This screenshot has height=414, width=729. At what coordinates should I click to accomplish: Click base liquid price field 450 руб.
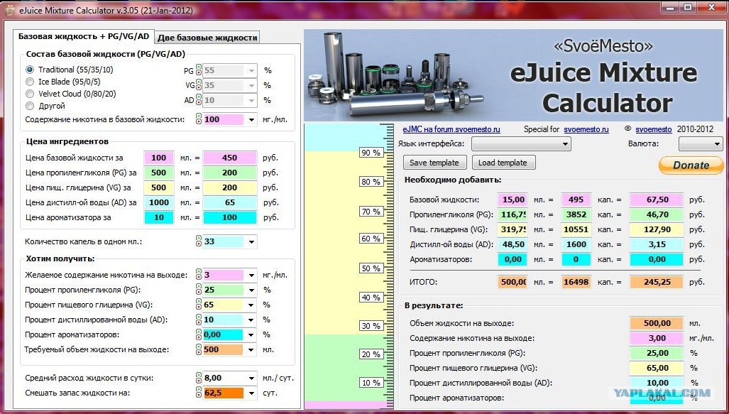(x=230, y=158)
